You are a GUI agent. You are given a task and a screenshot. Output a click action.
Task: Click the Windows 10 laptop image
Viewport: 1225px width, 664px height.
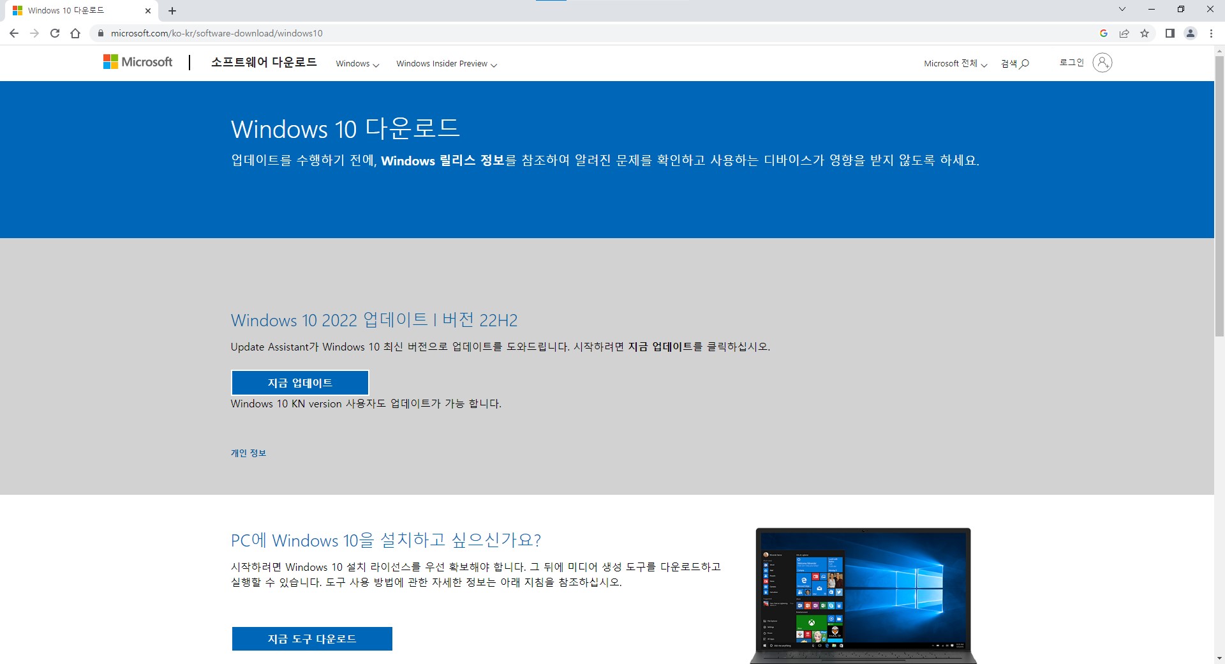coord(863,596)
